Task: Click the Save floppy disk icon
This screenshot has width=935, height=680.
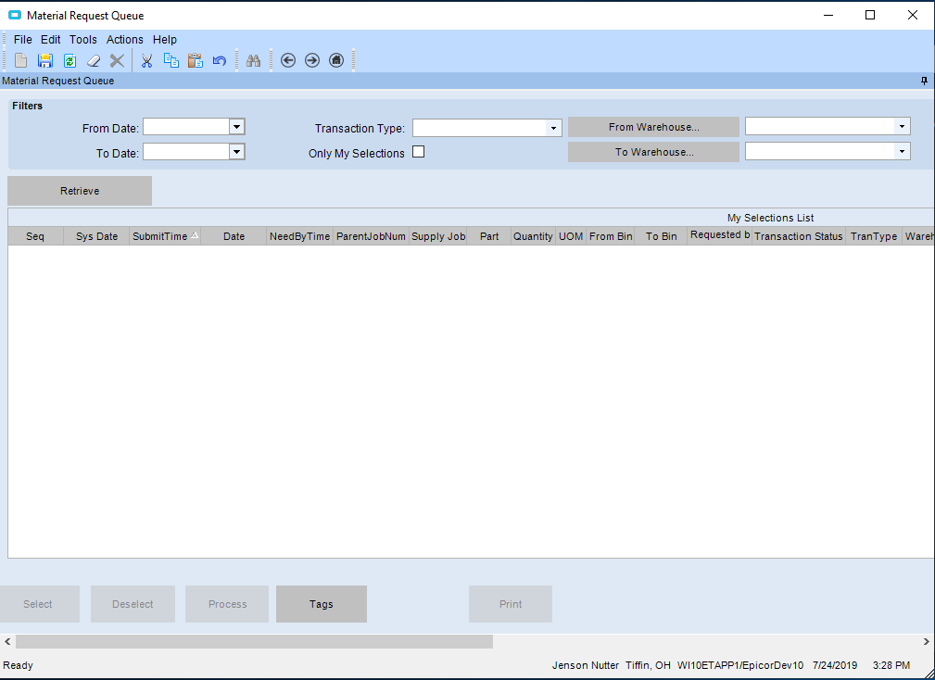Action: [x=45, y=60]
